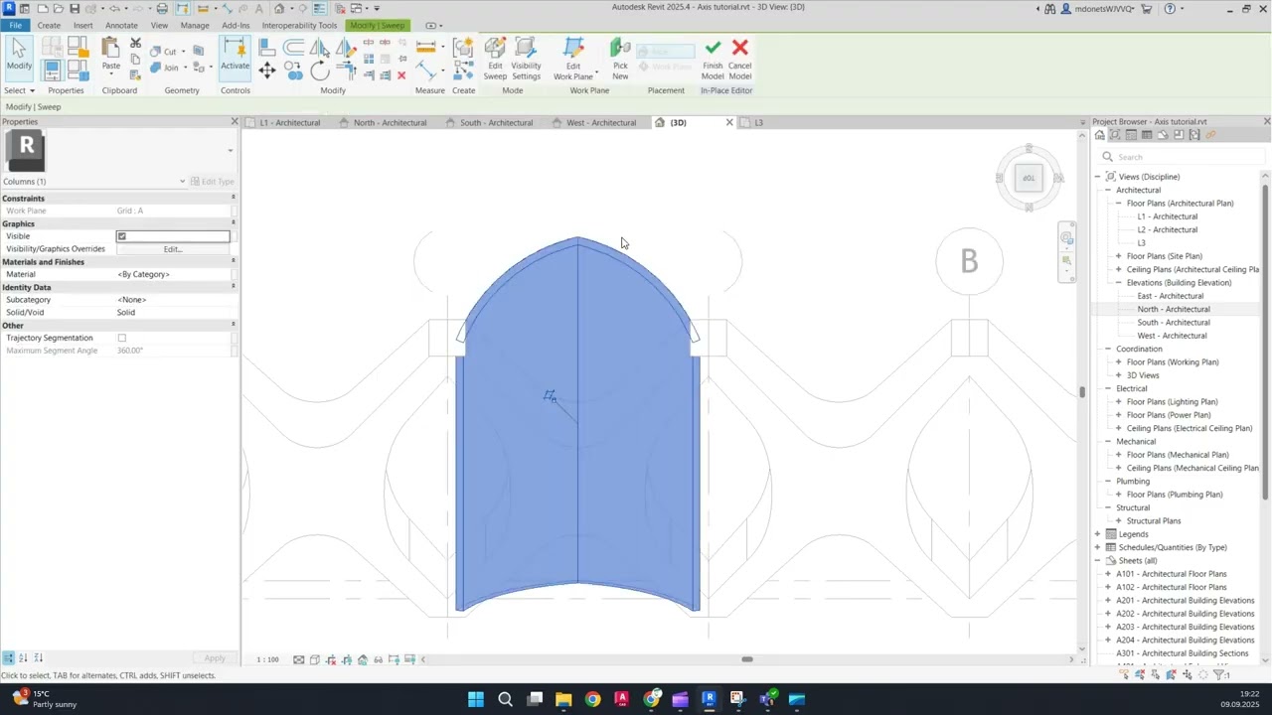Collapse Elevations (Building Elevation) node
Image resolution: width=1272 pixels, height=715 pixels.
[x=1119, y=282]
